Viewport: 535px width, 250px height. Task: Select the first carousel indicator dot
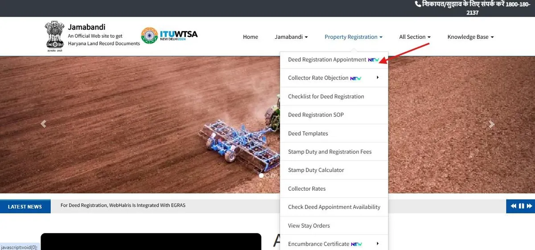pyautogui.click(x=261, y=175)
